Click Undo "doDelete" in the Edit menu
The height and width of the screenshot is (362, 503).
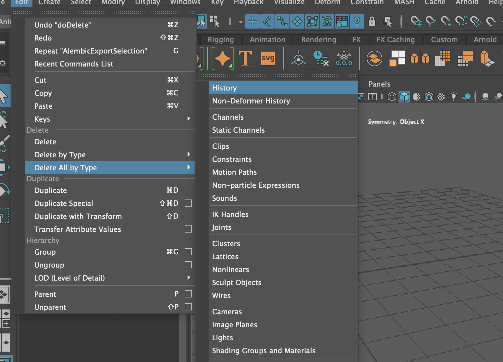[x=63, y=25]
